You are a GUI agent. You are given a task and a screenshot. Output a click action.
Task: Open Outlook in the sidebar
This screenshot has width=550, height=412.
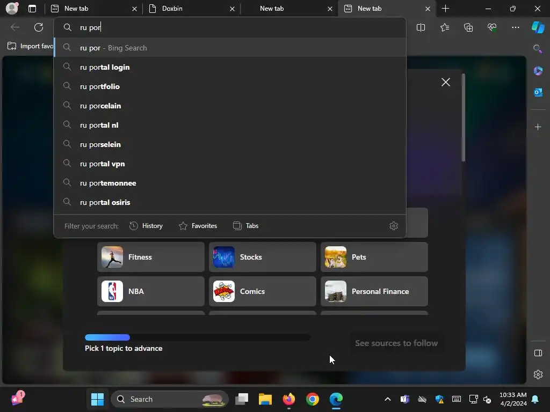click(538, 92)
